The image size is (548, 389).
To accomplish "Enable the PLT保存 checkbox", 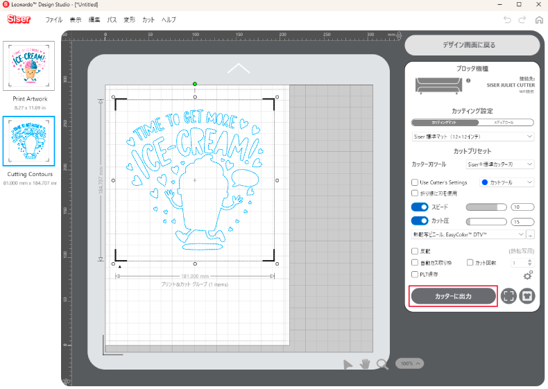I will pos(415,275).
